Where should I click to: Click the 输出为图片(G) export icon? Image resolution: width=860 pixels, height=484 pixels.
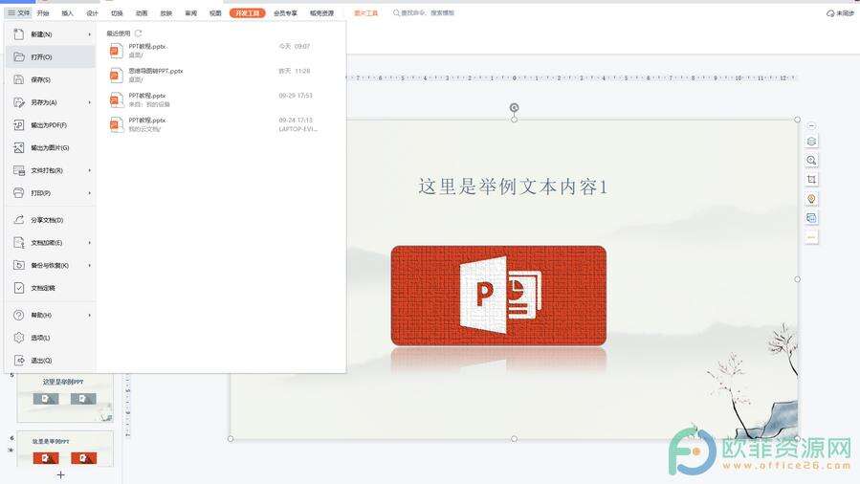18,148
